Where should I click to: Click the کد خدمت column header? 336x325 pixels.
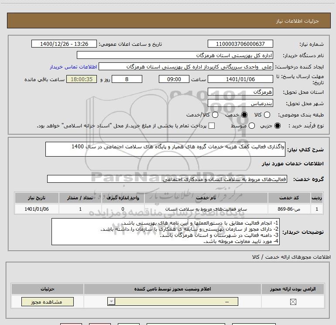point(289,198)
